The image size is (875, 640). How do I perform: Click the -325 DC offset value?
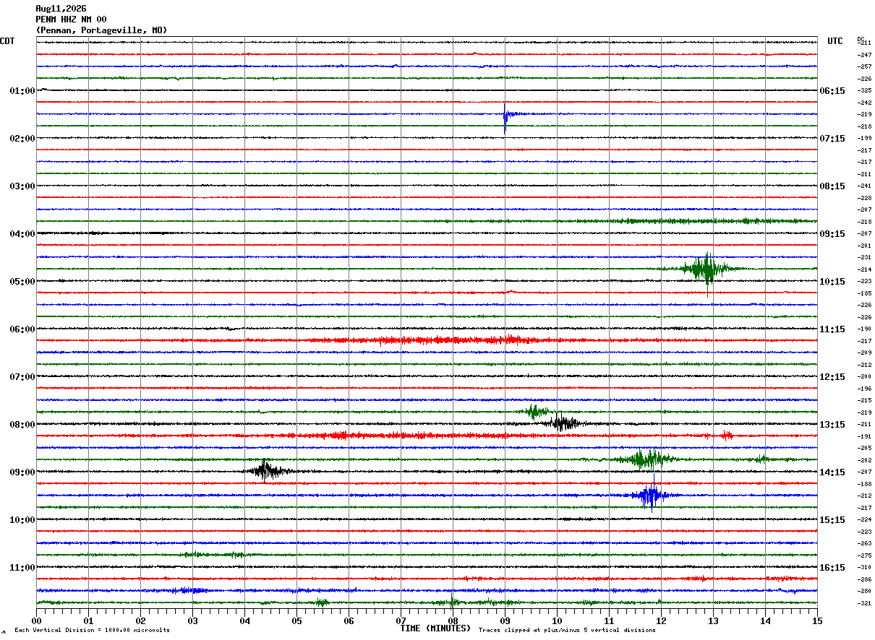coord(864,91)
